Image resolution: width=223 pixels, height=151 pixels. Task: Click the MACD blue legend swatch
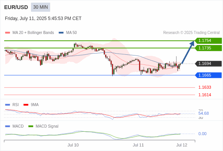click(x=8, y=126)
